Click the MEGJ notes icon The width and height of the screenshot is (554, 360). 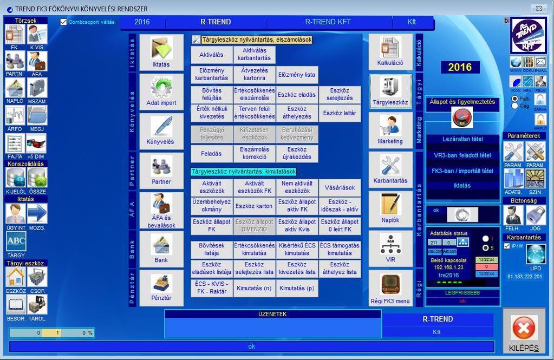(37, 115)
